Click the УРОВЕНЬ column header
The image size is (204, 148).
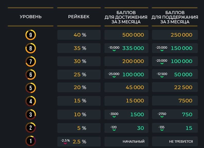tap(31, 17)
